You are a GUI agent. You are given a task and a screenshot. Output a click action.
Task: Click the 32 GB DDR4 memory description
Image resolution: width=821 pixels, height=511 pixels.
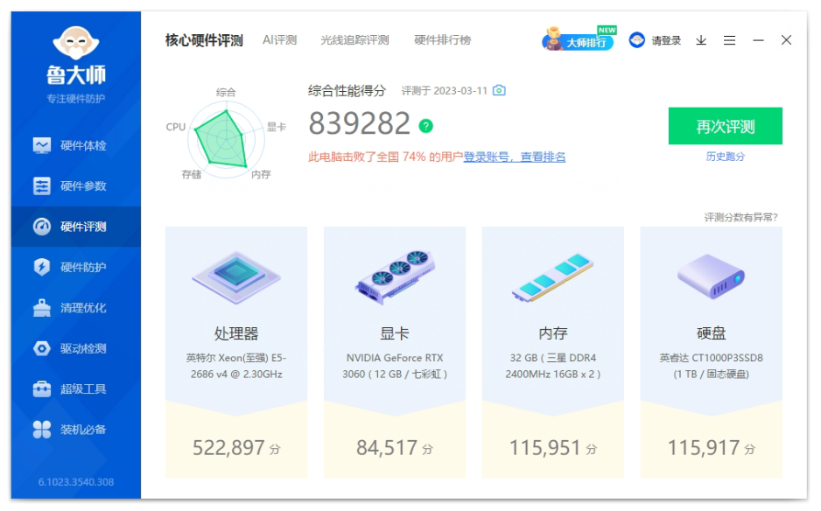point(553,366)
